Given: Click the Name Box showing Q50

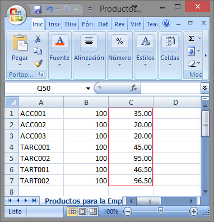Looking at the screenshot, I should (44, 88).
